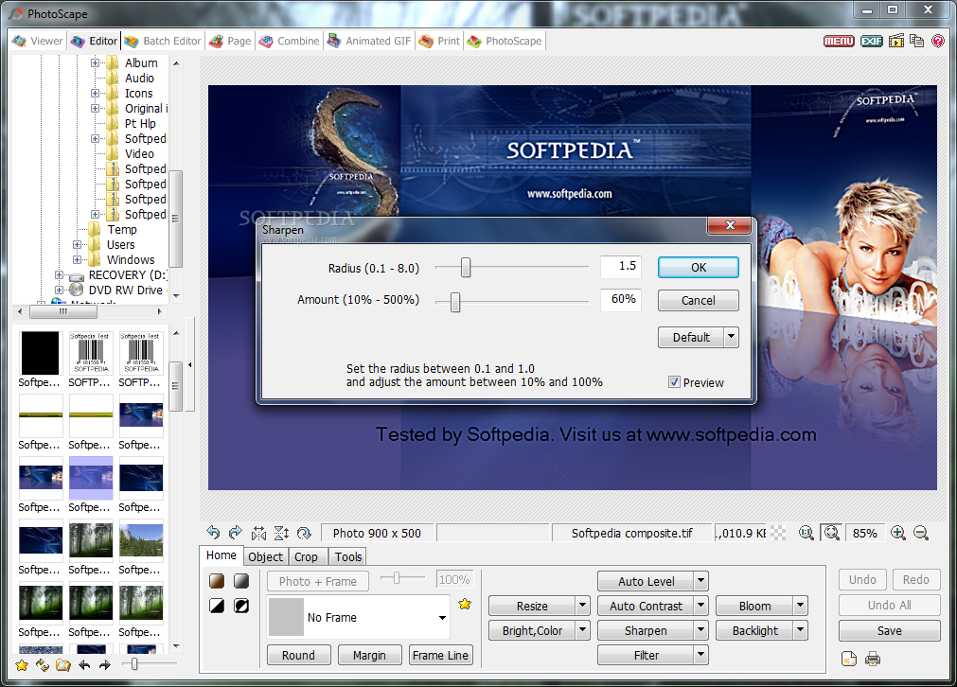Click the forward arrow below thumbnails

(105, 665)
